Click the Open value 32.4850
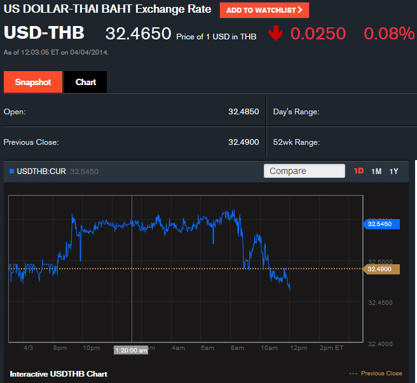The width and height of the screenshot is (417, 383). (x=243, y=112)
